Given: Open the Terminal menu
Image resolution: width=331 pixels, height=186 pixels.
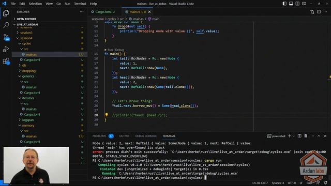Looking at the screenshot, I should coord(80,4).
